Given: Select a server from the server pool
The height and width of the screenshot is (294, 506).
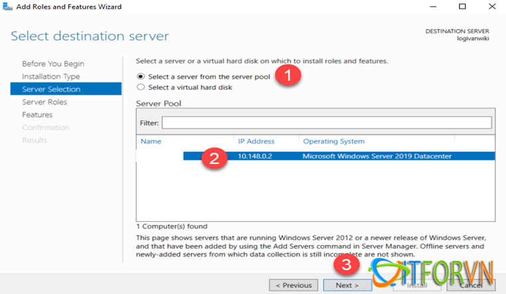Looking at the screenshot, I should [x=141, y=76].
